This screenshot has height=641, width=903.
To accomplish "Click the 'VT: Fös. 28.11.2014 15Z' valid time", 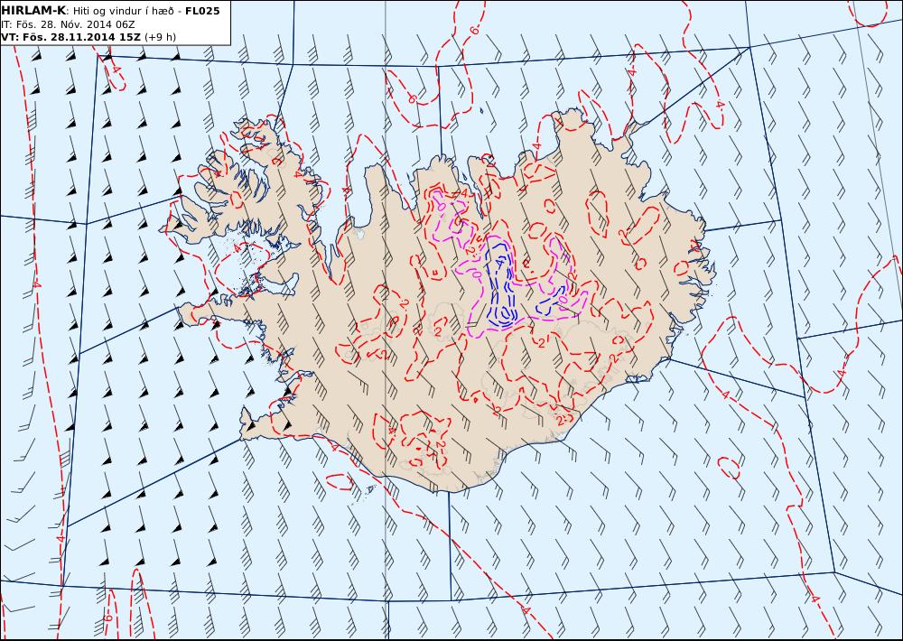I will [70, 37].
